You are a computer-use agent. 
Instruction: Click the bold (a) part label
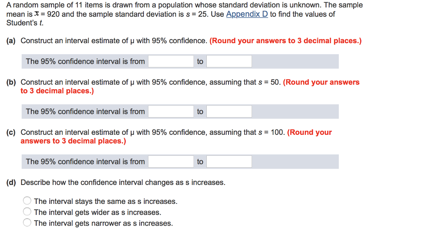pyautogui.click(x=11, y=41)
